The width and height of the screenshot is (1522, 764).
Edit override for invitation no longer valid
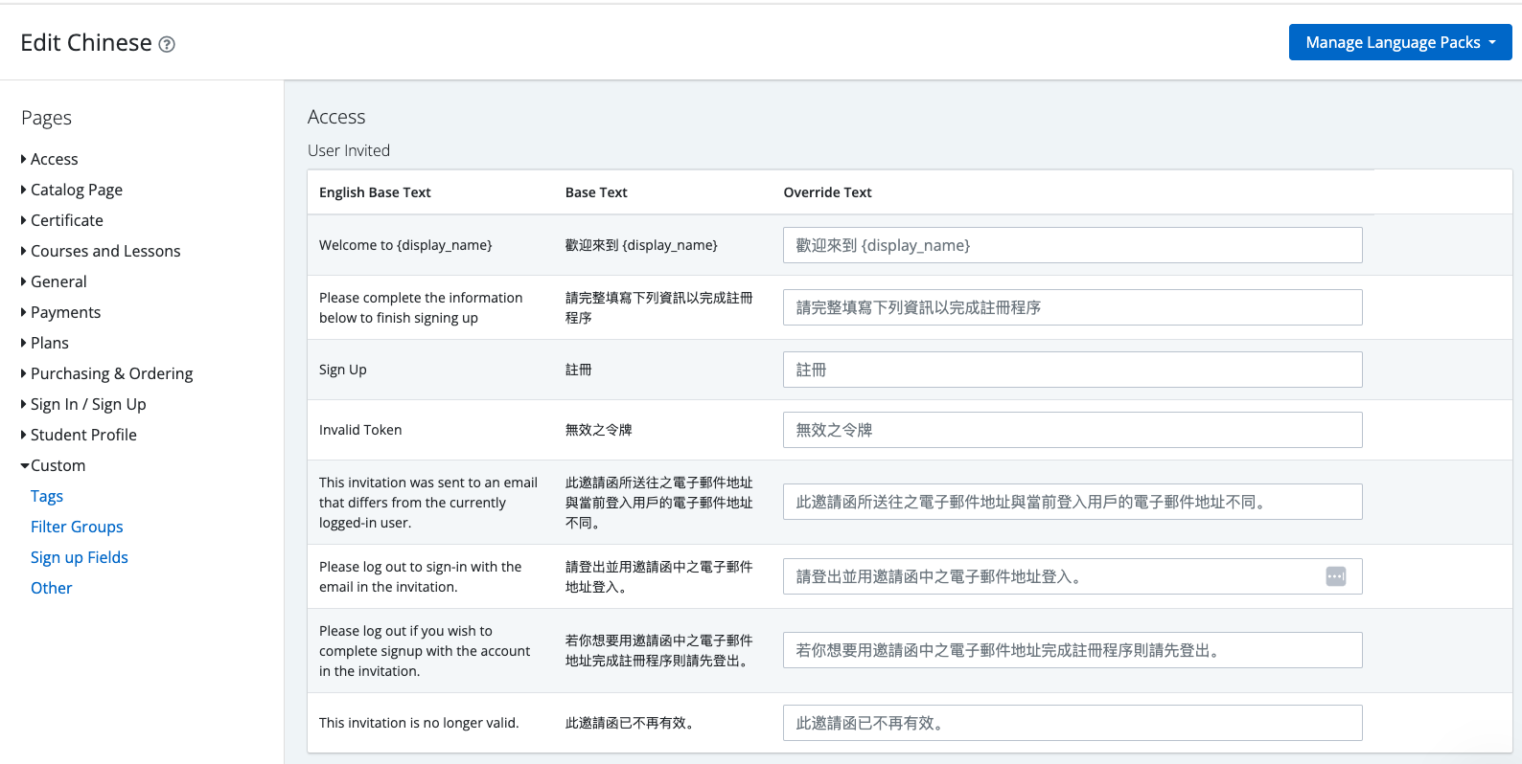[1072, 723]
